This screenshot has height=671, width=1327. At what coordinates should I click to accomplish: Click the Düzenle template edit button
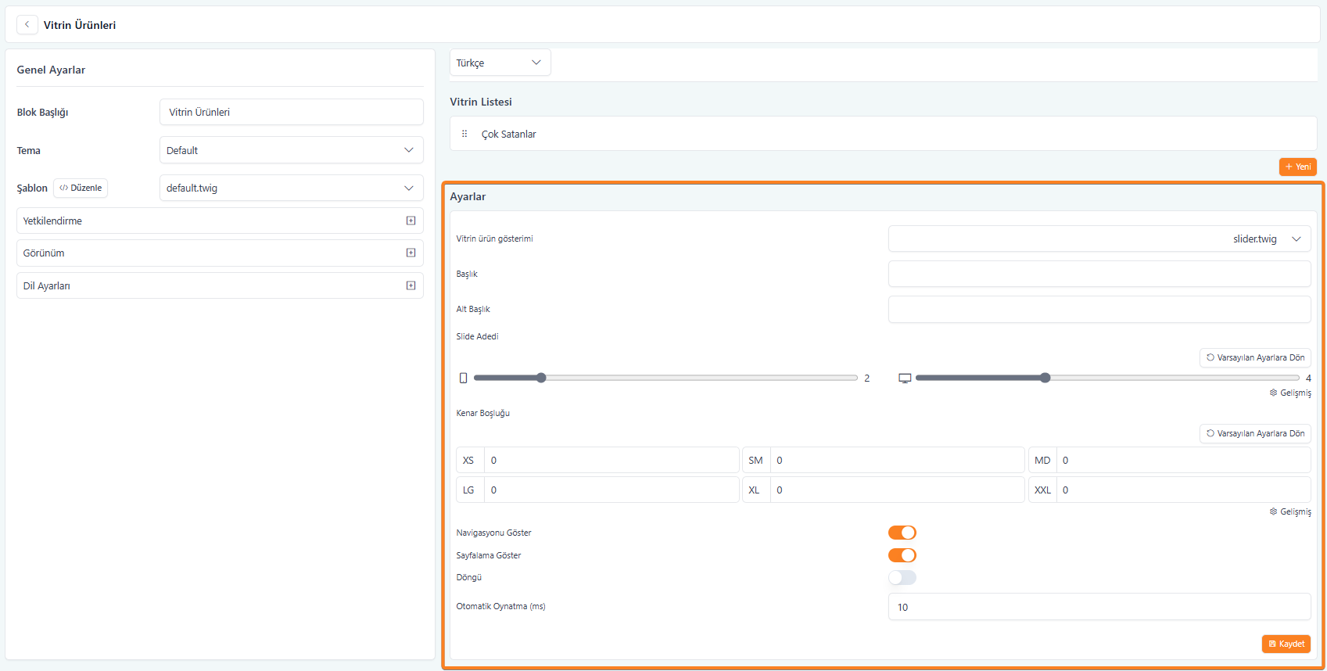81,188
